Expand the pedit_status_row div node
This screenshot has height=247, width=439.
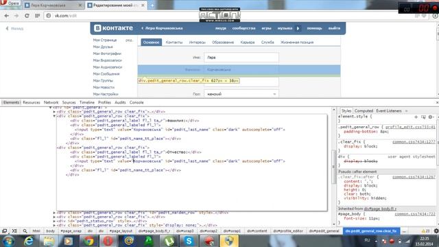[54, 221]
